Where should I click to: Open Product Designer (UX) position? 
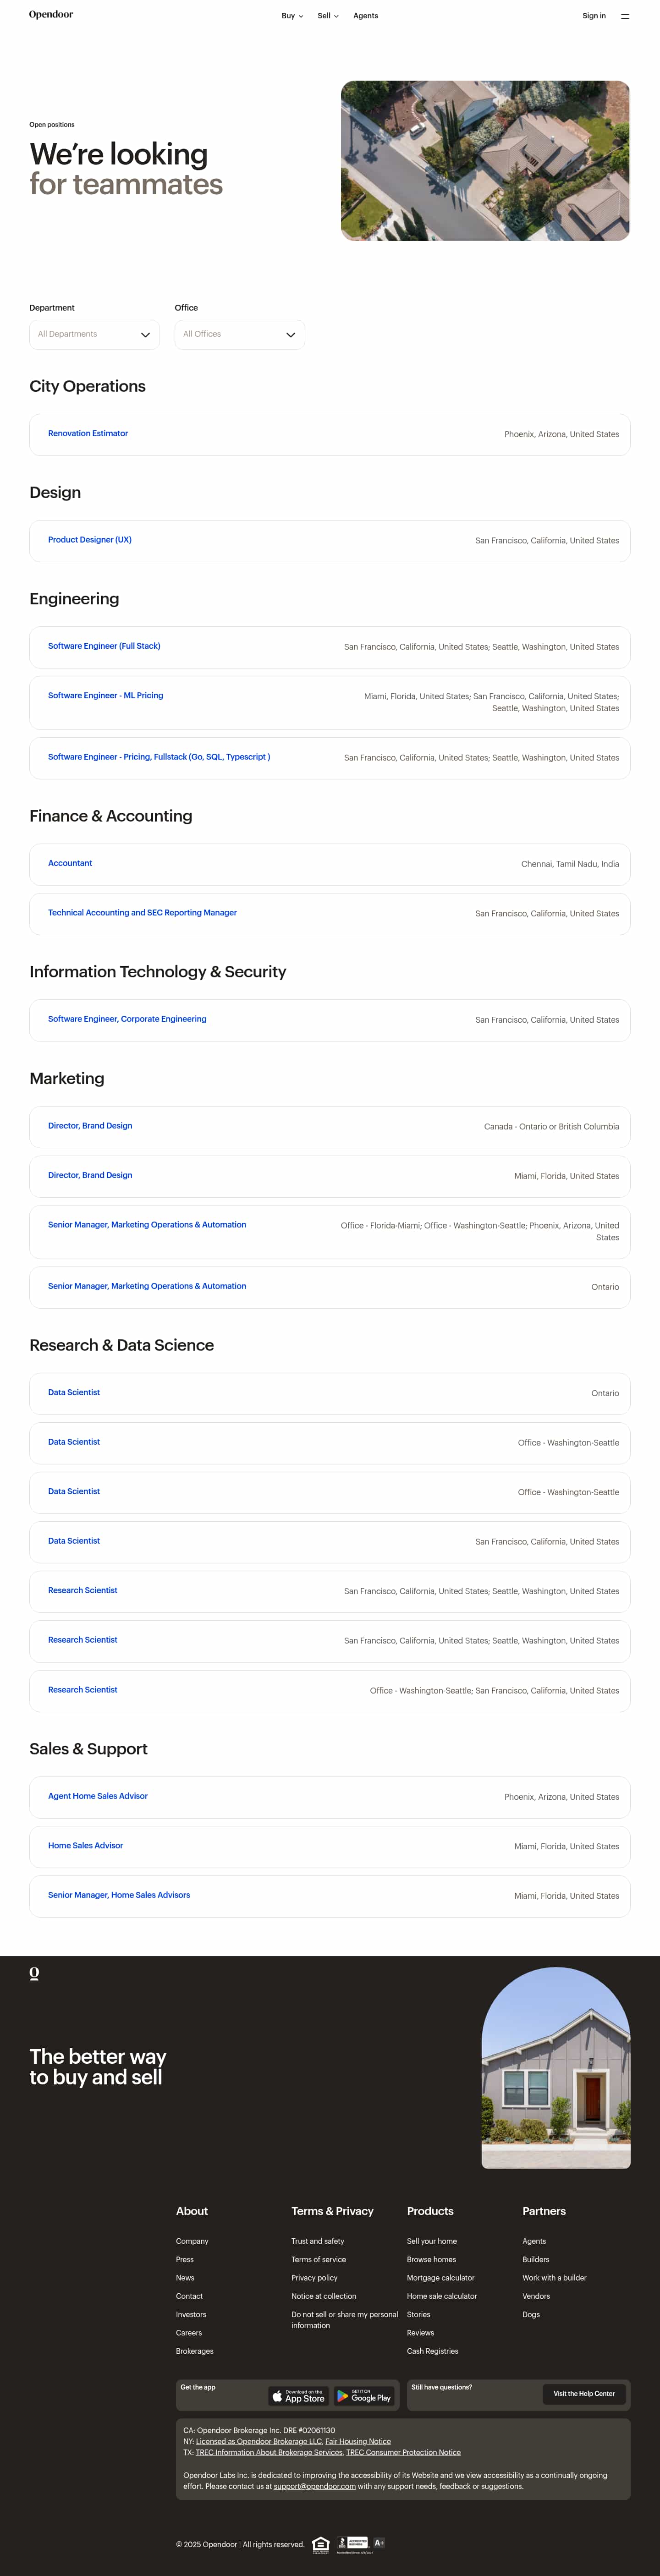coord(90,540)
